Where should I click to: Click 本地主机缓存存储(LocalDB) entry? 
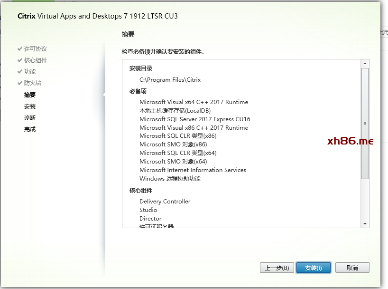175,111
